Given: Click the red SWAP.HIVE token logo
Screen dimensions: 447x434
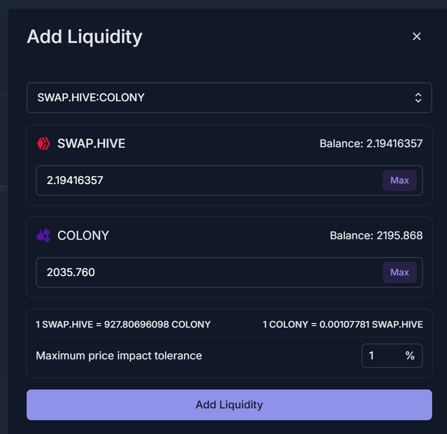Looking at the screenshot, I should (x=44, y=144).
